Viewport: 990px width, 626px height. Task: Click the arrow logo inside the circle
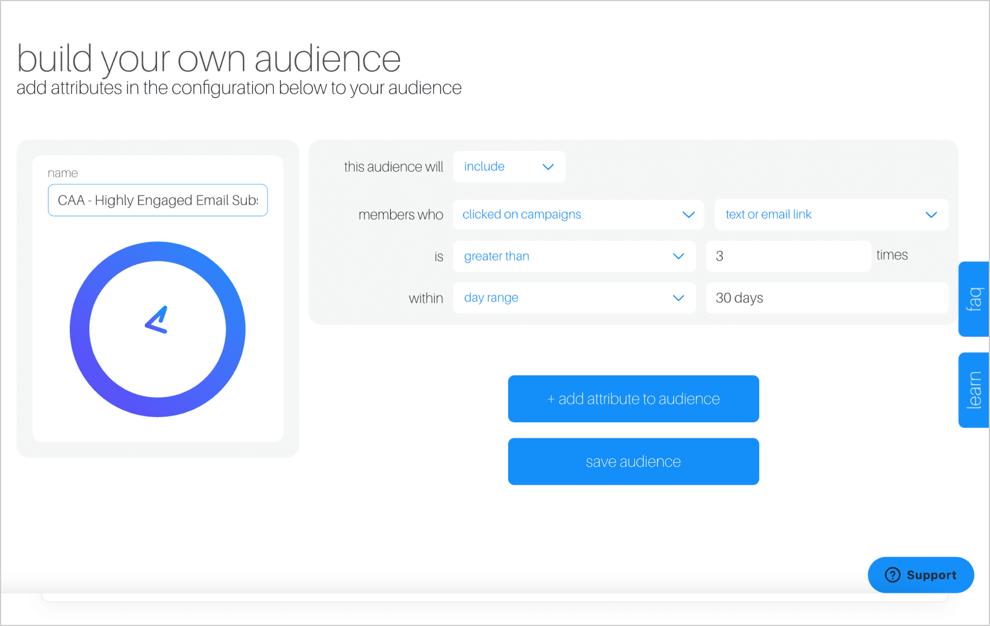156,320
